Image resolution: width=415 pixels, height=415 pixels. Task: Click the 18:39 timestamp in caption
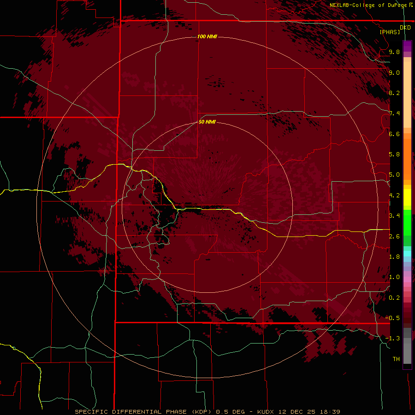330,412
